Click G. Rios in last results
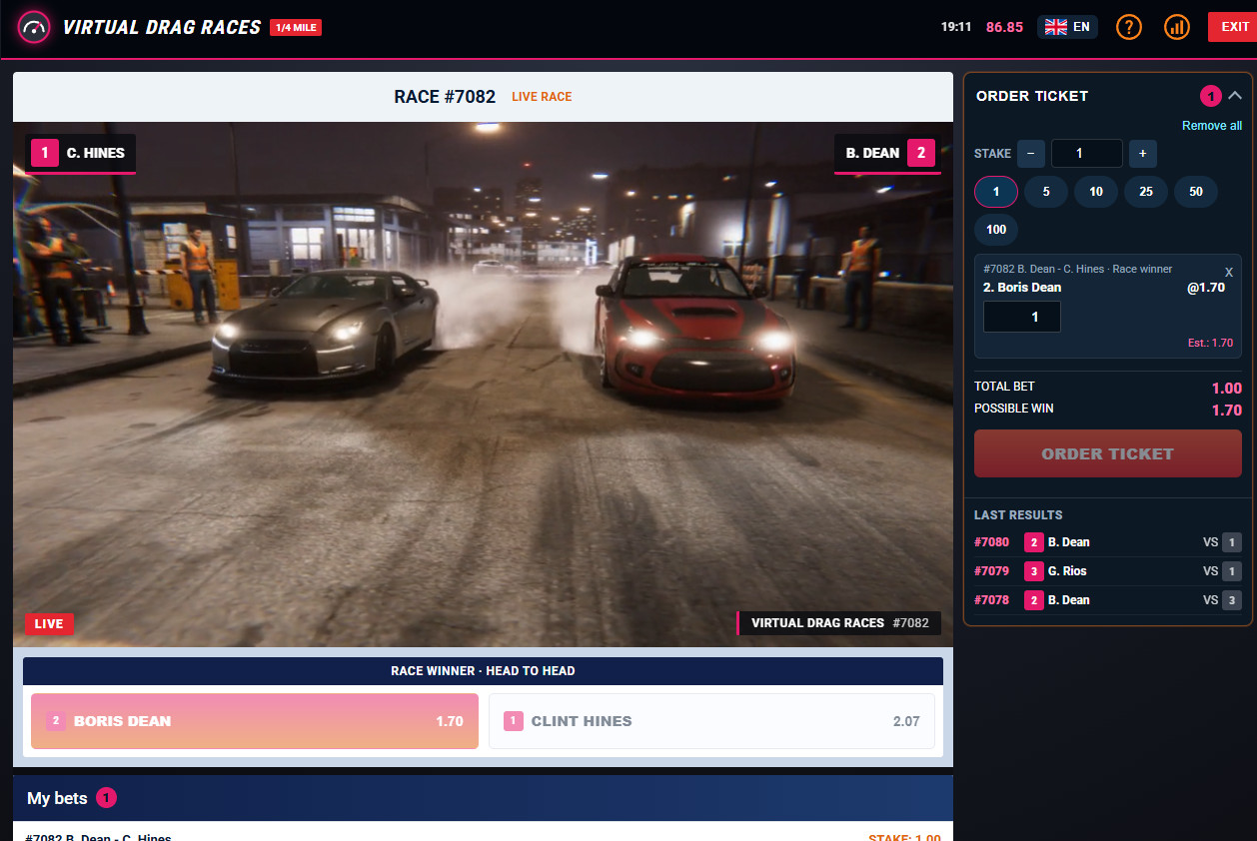1257x841 pixels. (x=1067, y=571)
